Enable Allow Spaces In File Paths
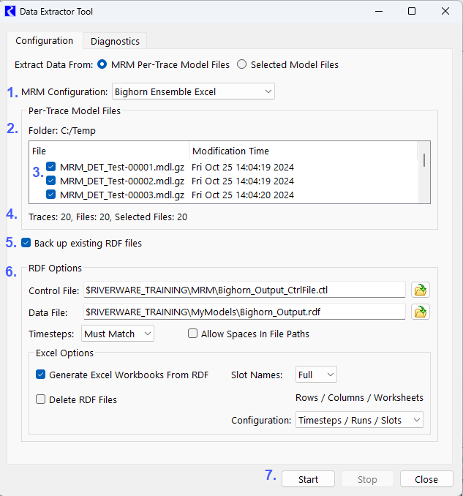Image resolution: width=463 pixels, height=496 pixels. point(193,334)
